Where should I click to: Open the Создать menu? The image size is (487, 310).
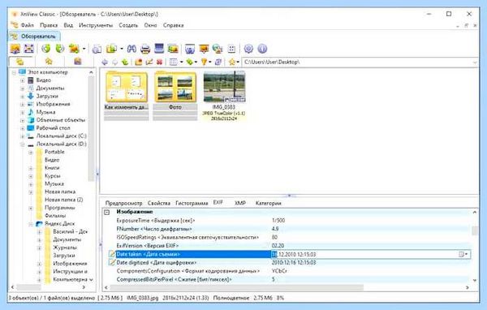[128, 25]
